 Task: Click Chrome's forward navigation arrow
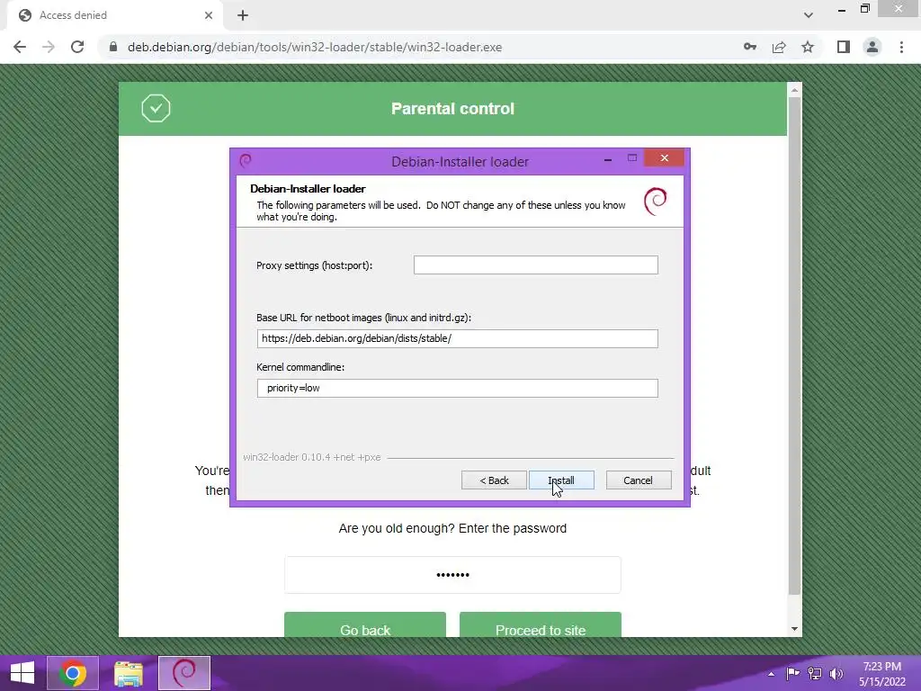pyautogui.click(x=49, y=47)
